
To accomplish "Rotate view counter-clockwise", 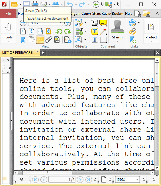I will click(x=59, y=31).
